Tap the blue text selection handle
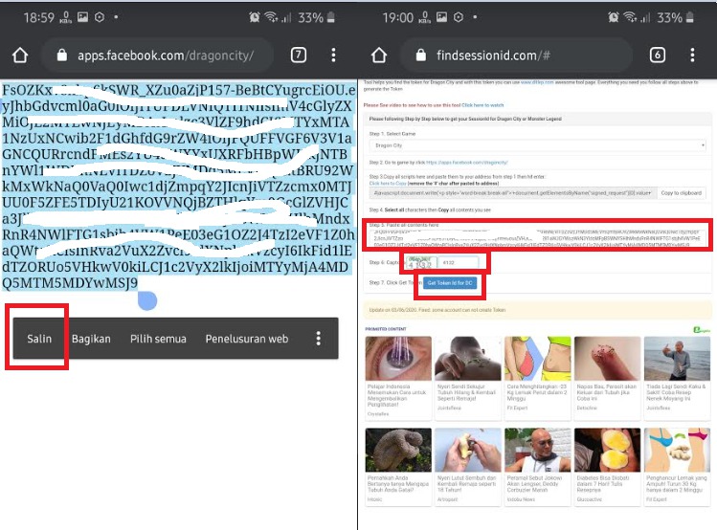The width and height of the screenshot is (717, 530). [147, 300]
